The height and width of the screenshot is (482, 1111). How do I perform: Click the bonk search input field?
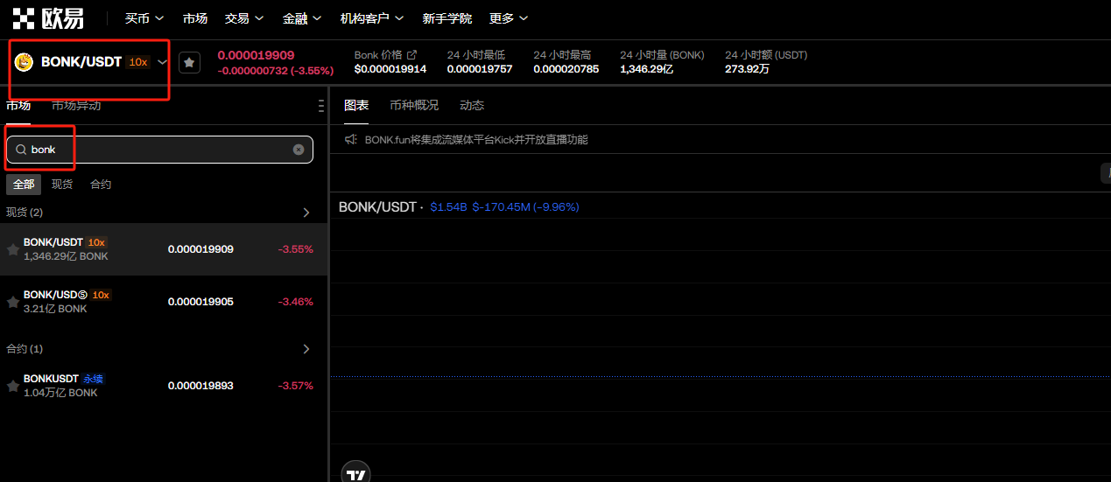159,150
